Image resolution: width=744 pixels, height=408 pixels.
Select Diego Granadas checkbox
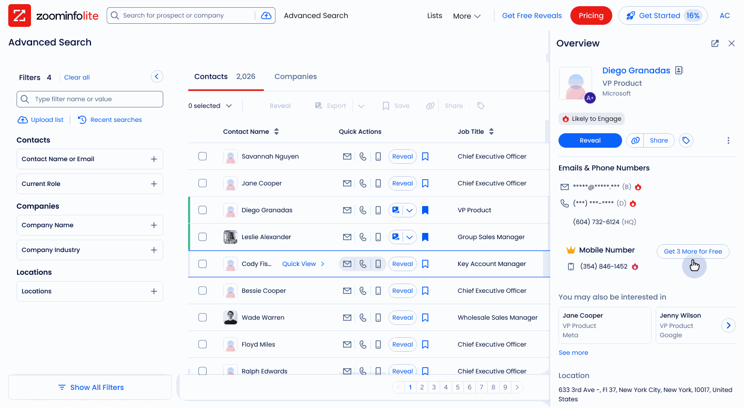pyautogui.click(x=203, y=210)
